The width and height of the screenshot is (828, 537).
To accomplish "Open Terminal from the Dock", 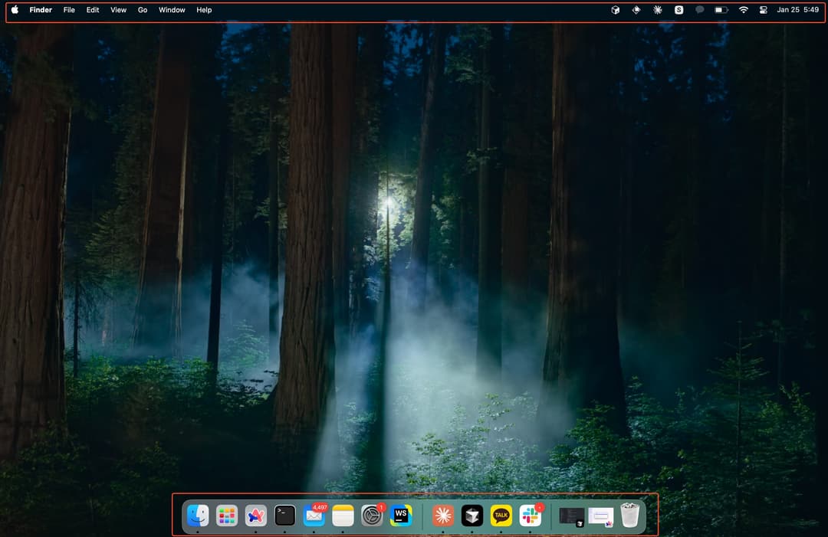I will [285, 516].
